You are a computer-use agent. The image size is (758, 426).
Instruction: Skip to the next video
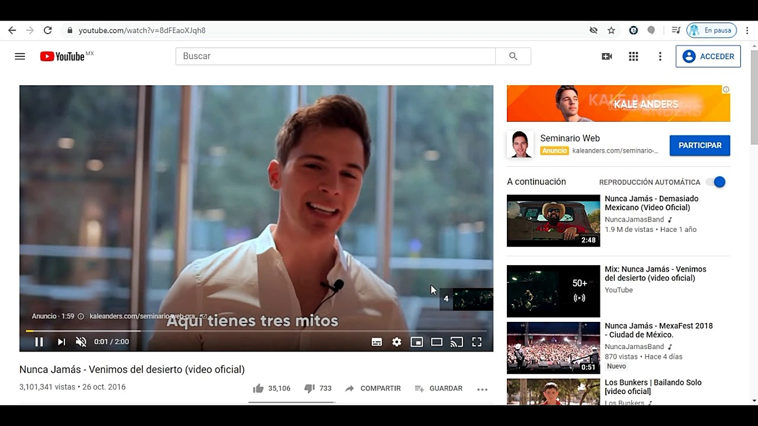tap(61, 342)
